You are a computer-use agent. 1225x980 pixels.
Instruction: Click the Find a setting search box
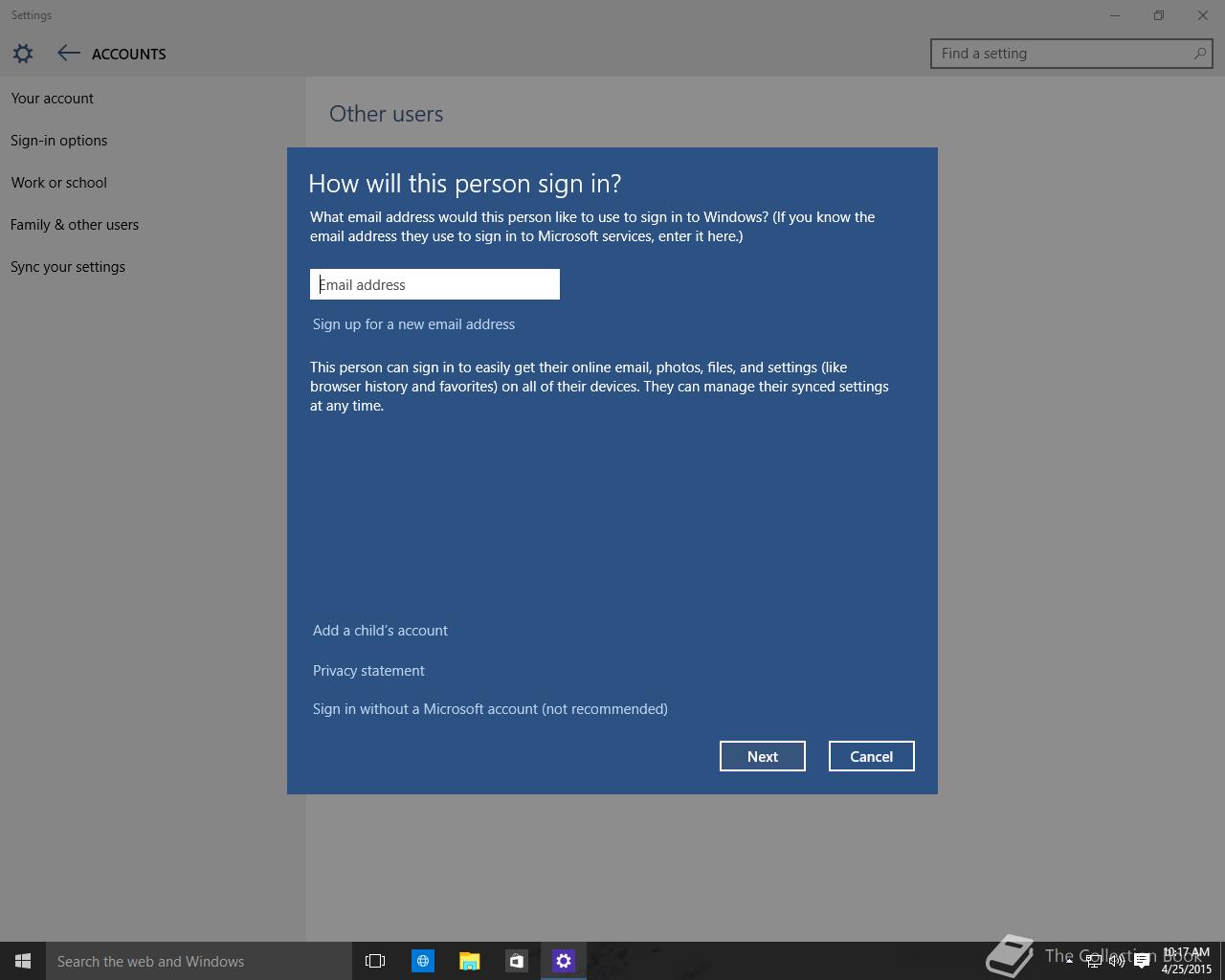click(x=1071, y=54)
